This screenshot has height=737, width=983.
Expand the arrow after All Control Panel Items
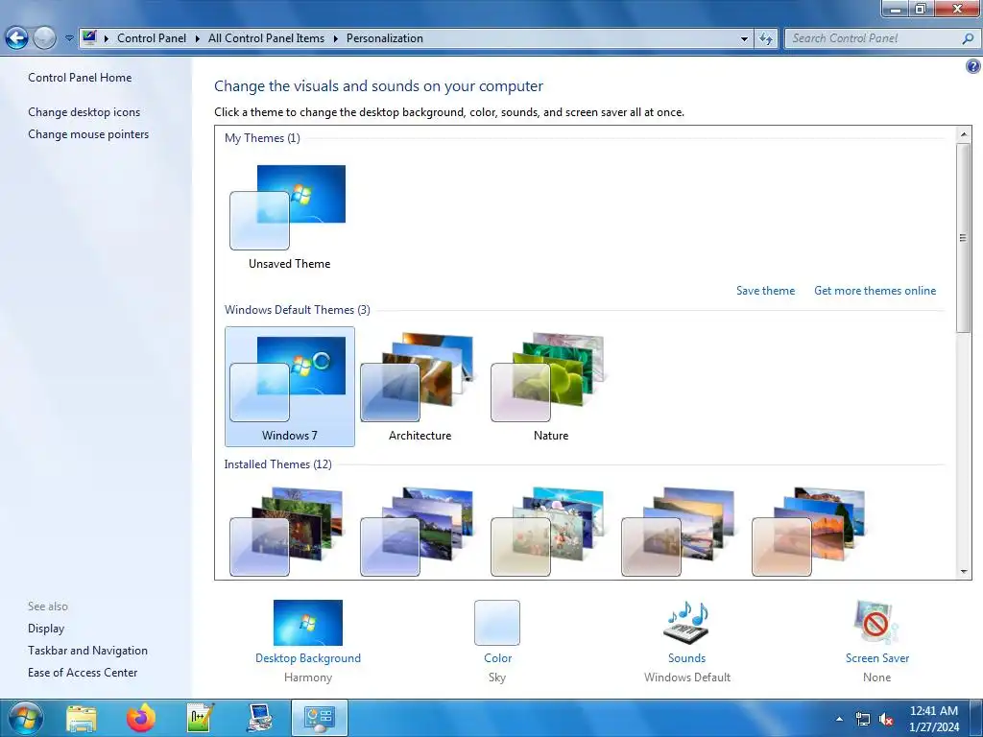[335, 38]
